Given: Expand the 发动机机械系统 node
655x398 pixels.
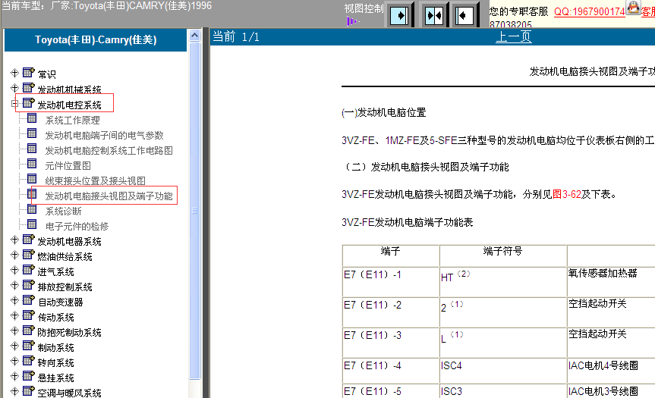Looking at the screenshot, I should 14,88.
